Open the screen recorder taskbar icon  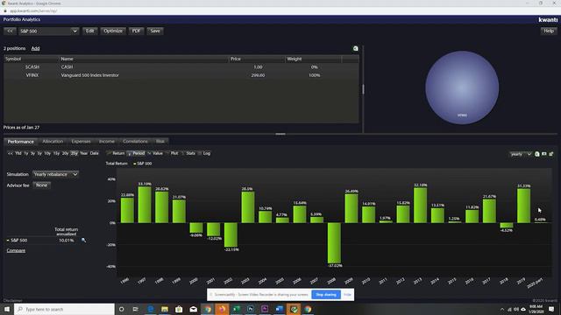(294, 309)
